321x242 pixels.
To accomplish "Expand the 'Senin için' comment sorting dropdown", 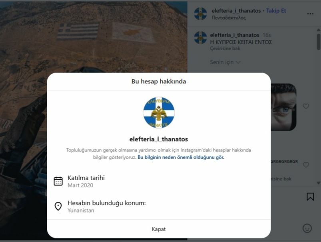I will (225, 62).
